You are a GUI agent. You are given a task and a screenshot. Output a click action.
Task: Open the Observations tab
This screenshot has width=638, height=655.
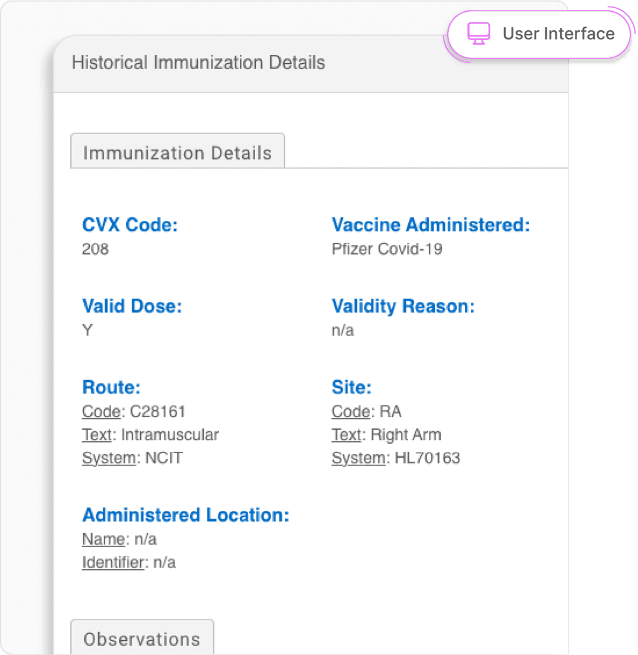click(142, 639)
